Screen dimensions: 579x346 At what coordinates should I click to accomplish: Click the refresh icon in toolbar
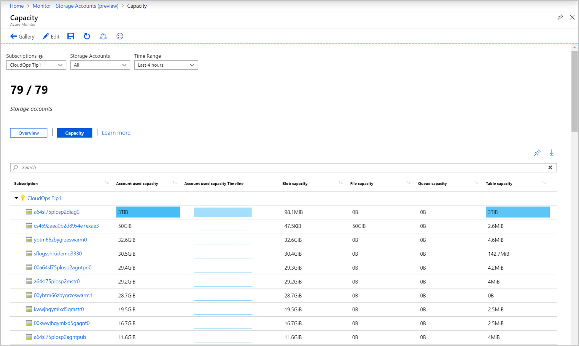[x=86, y=36]
